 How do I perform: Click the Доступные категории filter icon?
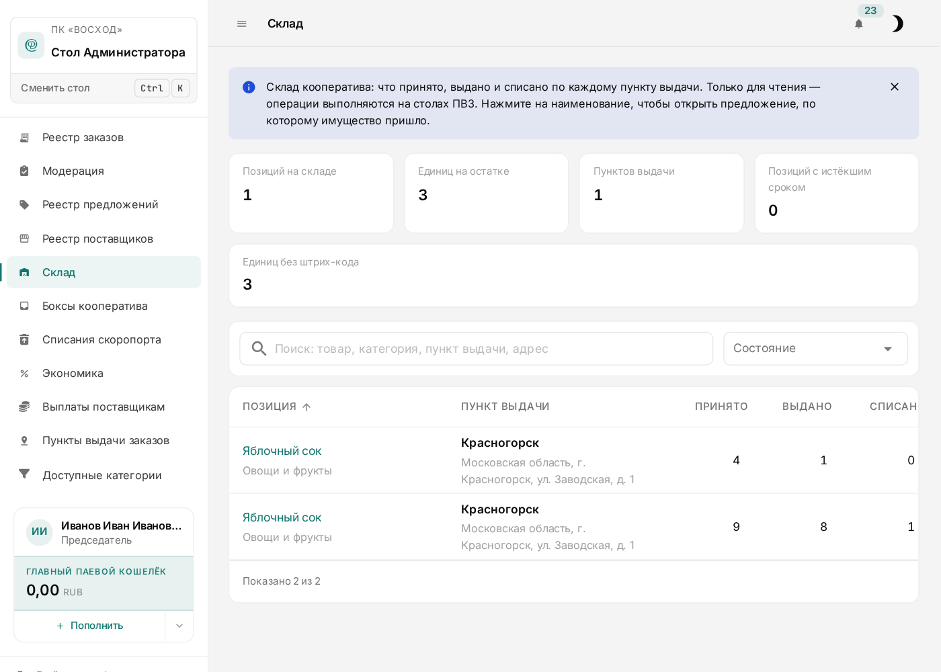coord(24,474)
